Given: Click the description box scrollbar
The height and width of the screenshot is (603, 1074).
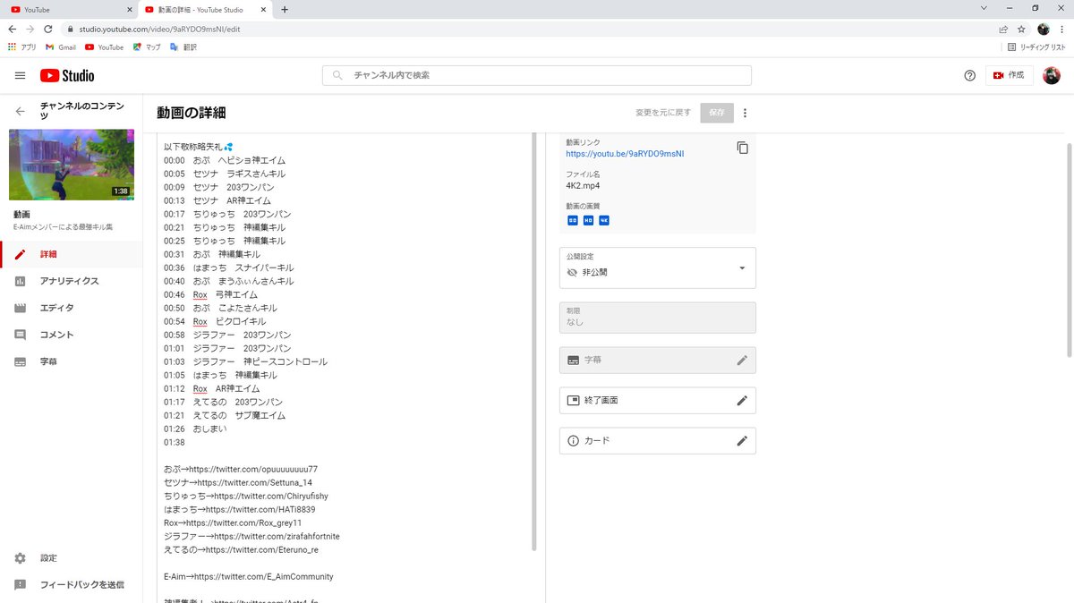Looking at the screenshot, I should 534,340.
